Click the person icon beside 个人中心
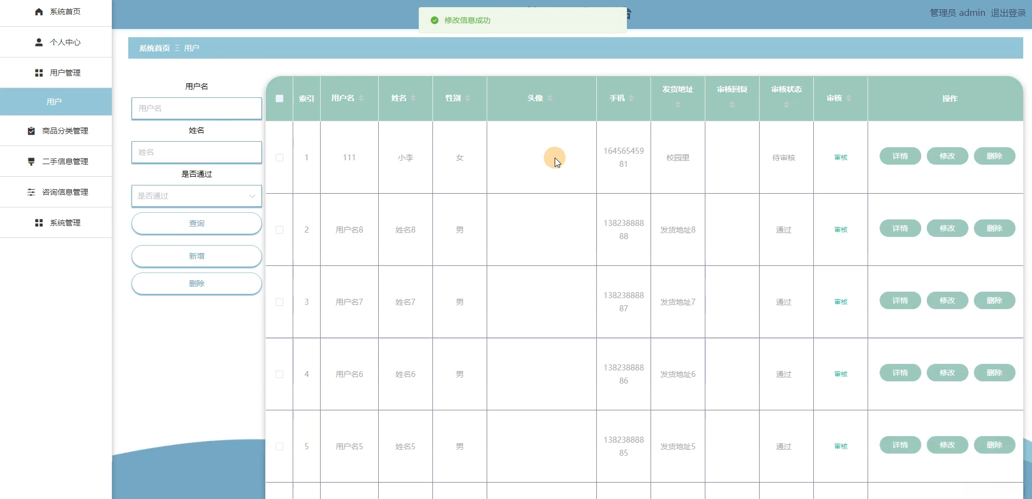This screenshot has height=499, width=1032. [39, 42]
